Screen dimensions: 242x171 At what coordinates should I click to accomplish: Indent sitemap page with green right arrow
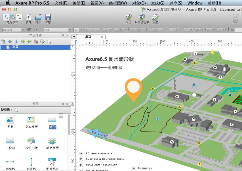(x=23, y=42)
